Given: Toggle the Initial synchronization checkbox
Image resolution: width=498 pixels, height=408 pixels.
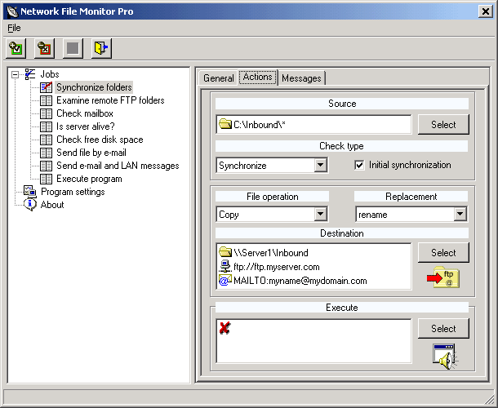Looking at the screenshot, I should coord(359,165).
